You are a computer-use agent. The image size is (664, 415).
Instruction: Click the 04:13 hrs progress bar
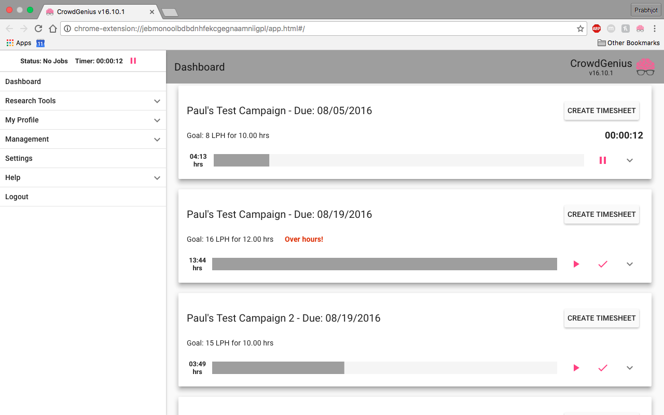click(x=399, y=160)
